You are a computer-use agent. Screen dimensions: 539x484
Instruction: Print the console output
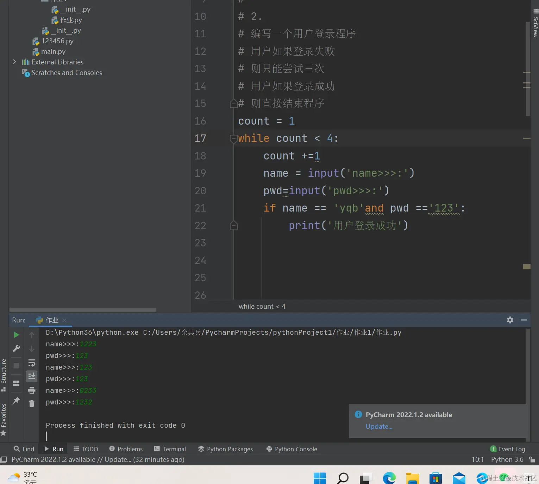(x=32, y=390)
